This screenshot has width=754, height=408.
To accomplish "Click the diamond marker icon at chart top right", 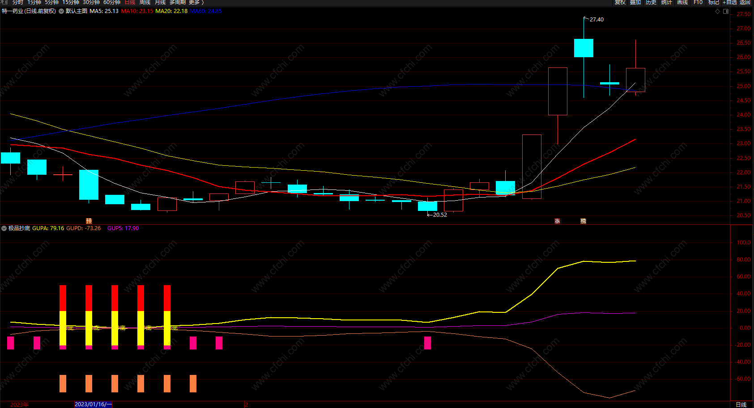I will pos(718,12).
